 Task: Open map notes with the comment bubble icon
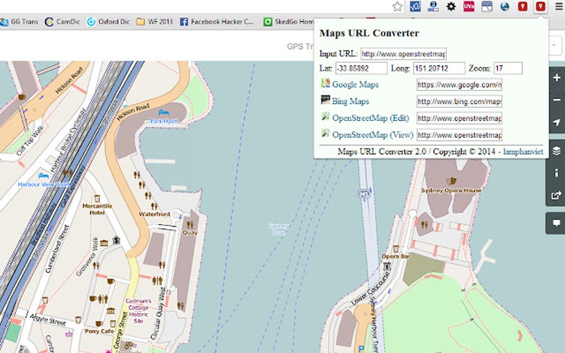[x=556, y=223]
